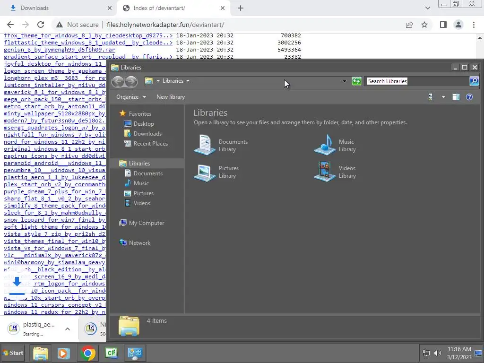Viewport: 484px width, 363px height.
Task: Expand the address bar history dropdown
Action: tap(345, 81)
